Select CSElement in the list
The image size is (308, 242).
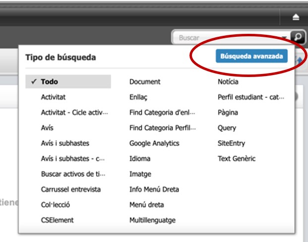click(x=57, y=220)
